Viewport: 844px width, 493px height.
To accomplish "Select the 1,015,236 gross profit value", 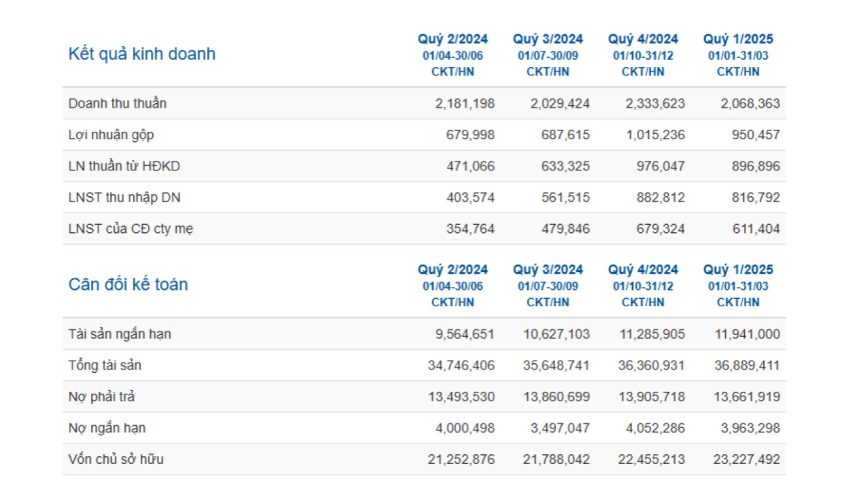I will tap(655, 135).
